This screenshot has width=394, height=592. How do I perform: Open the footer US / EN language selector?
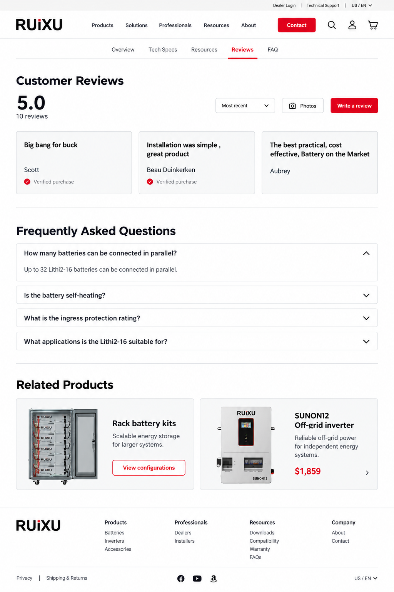[x=366, y=578]
